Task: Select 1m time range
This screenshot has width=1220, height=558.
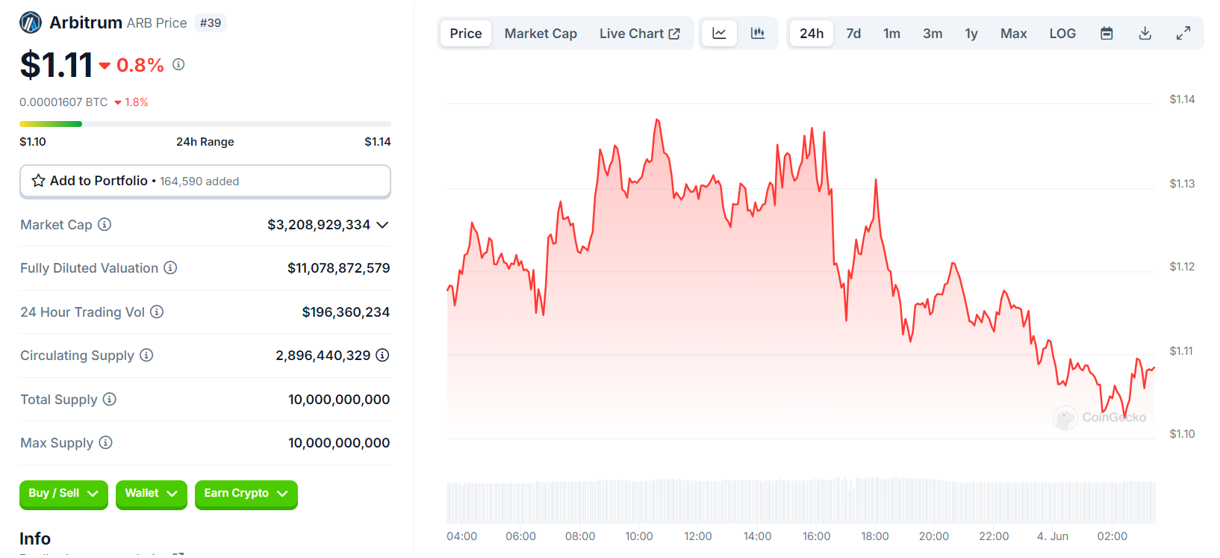Action: pos(891,34)
